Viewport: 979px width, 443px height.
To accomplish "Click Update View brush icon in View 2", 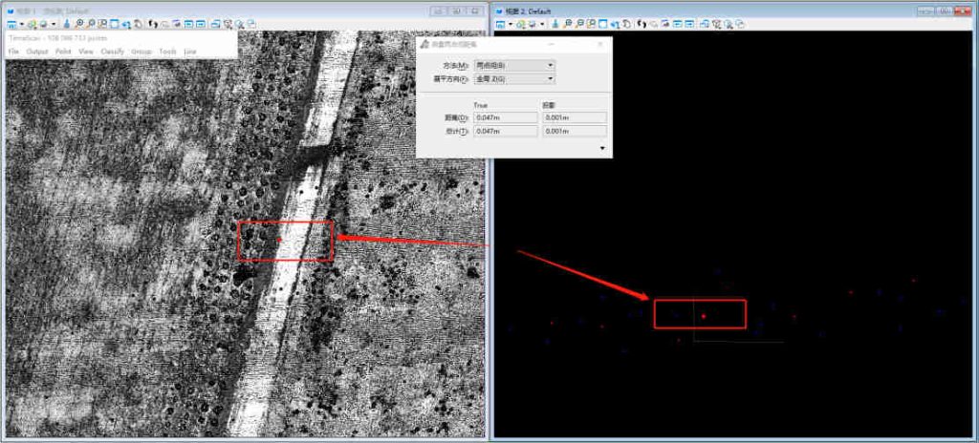I will pyautogui.click(x=555, y=24).
